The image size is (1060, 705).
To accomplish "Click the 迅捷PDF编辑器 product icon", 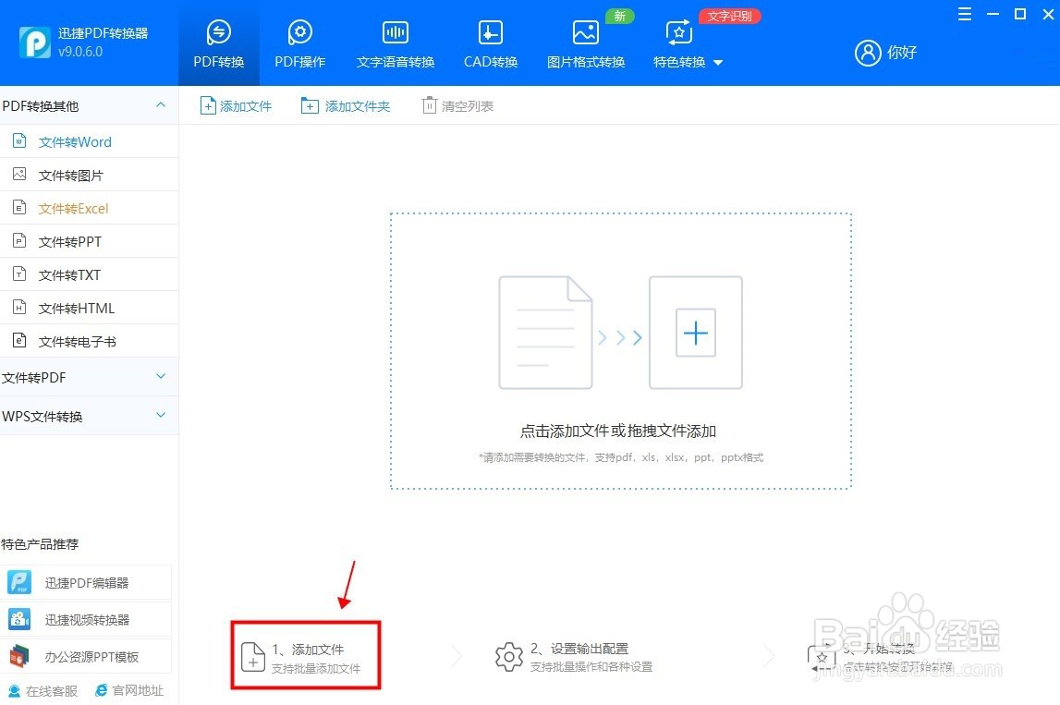I will click(19, 582).
